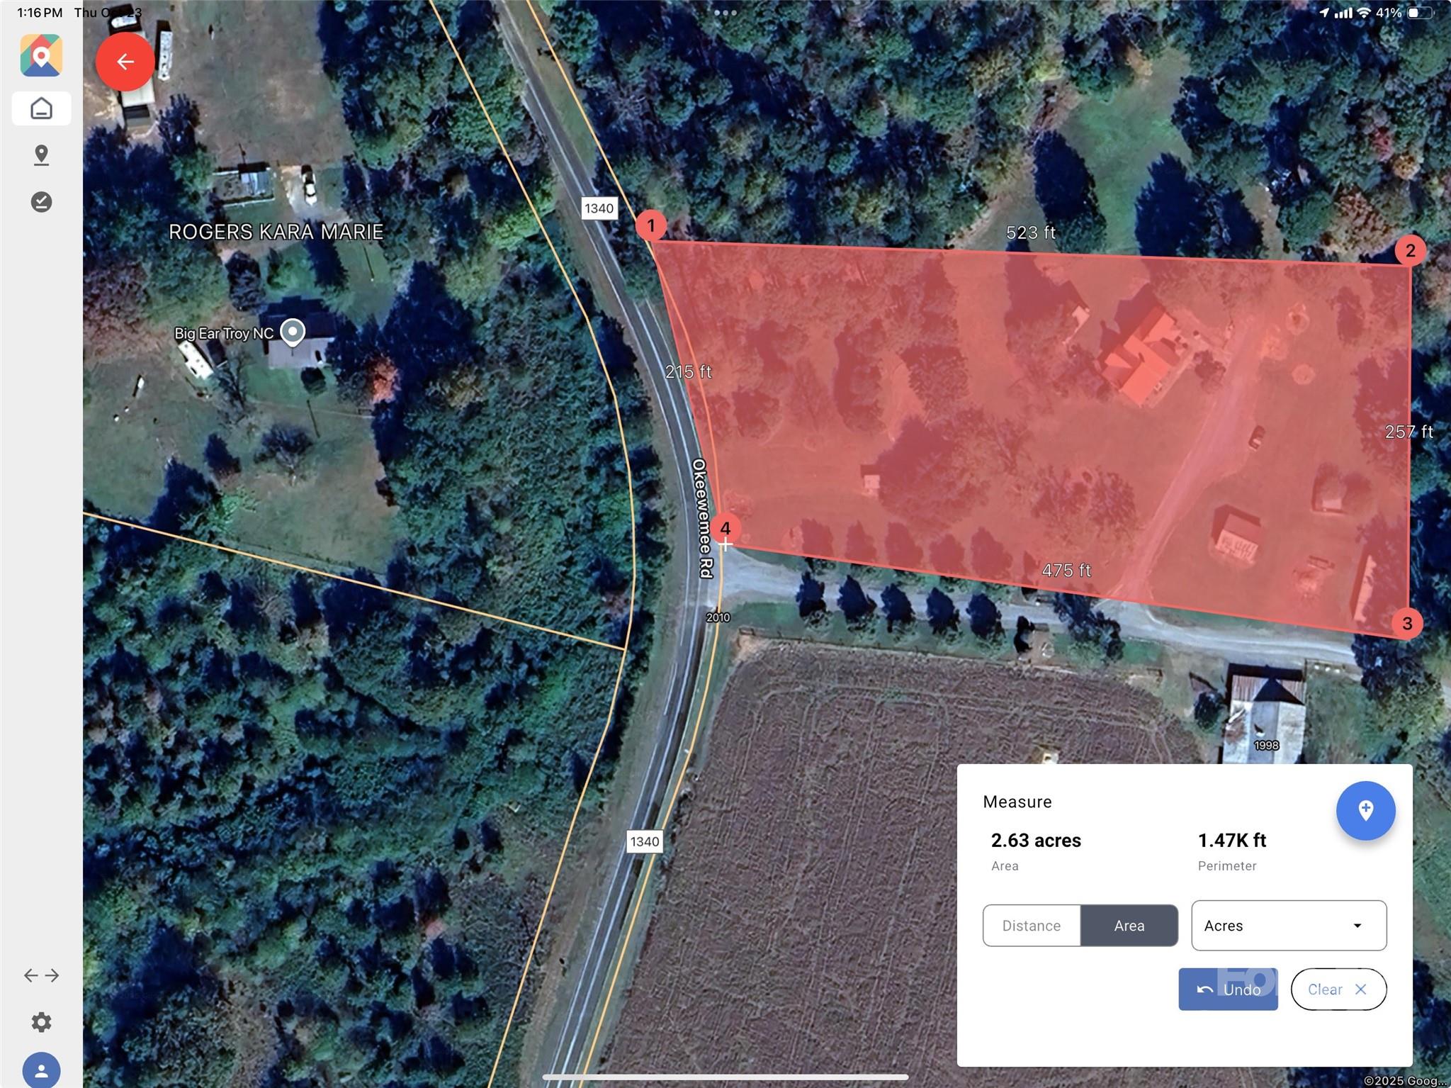Screen dimensions: 1451x1088
Task: Tap the blue add-pin button
Action: click(x=1365, y=810)
